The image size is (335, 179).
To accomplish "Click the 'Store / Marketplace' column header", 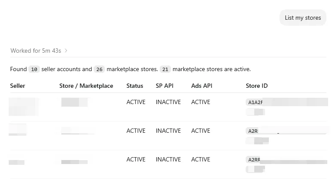I will [x=86, y=86].
